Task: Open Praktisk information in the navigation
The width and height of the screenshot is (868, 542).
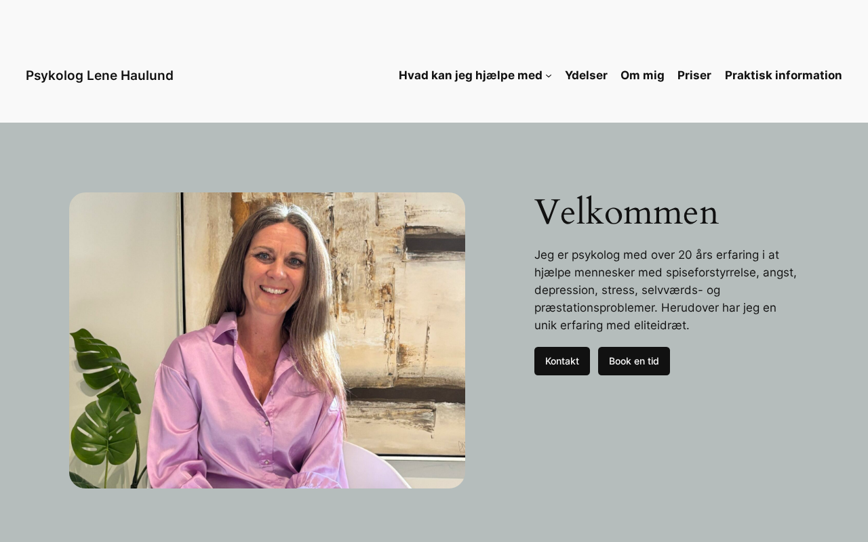Action: pyautogui.click(x=783, y=75)
